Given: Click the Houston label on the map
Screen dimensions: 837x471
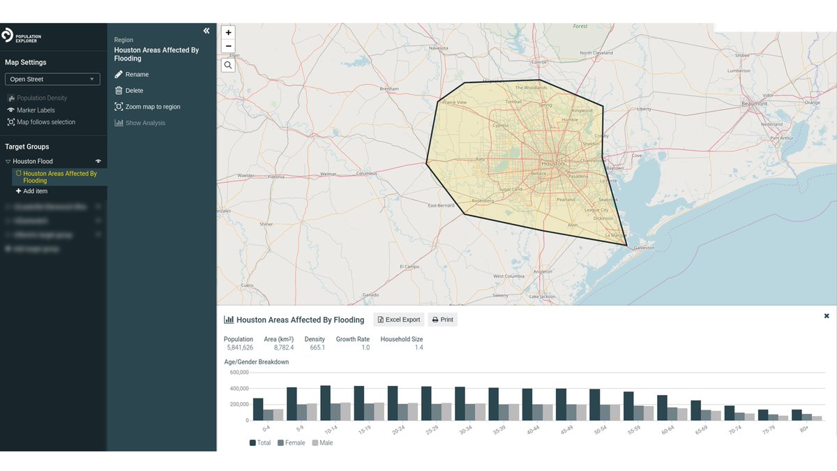Looking at the screenshot, I should click(x=552, y=163).
